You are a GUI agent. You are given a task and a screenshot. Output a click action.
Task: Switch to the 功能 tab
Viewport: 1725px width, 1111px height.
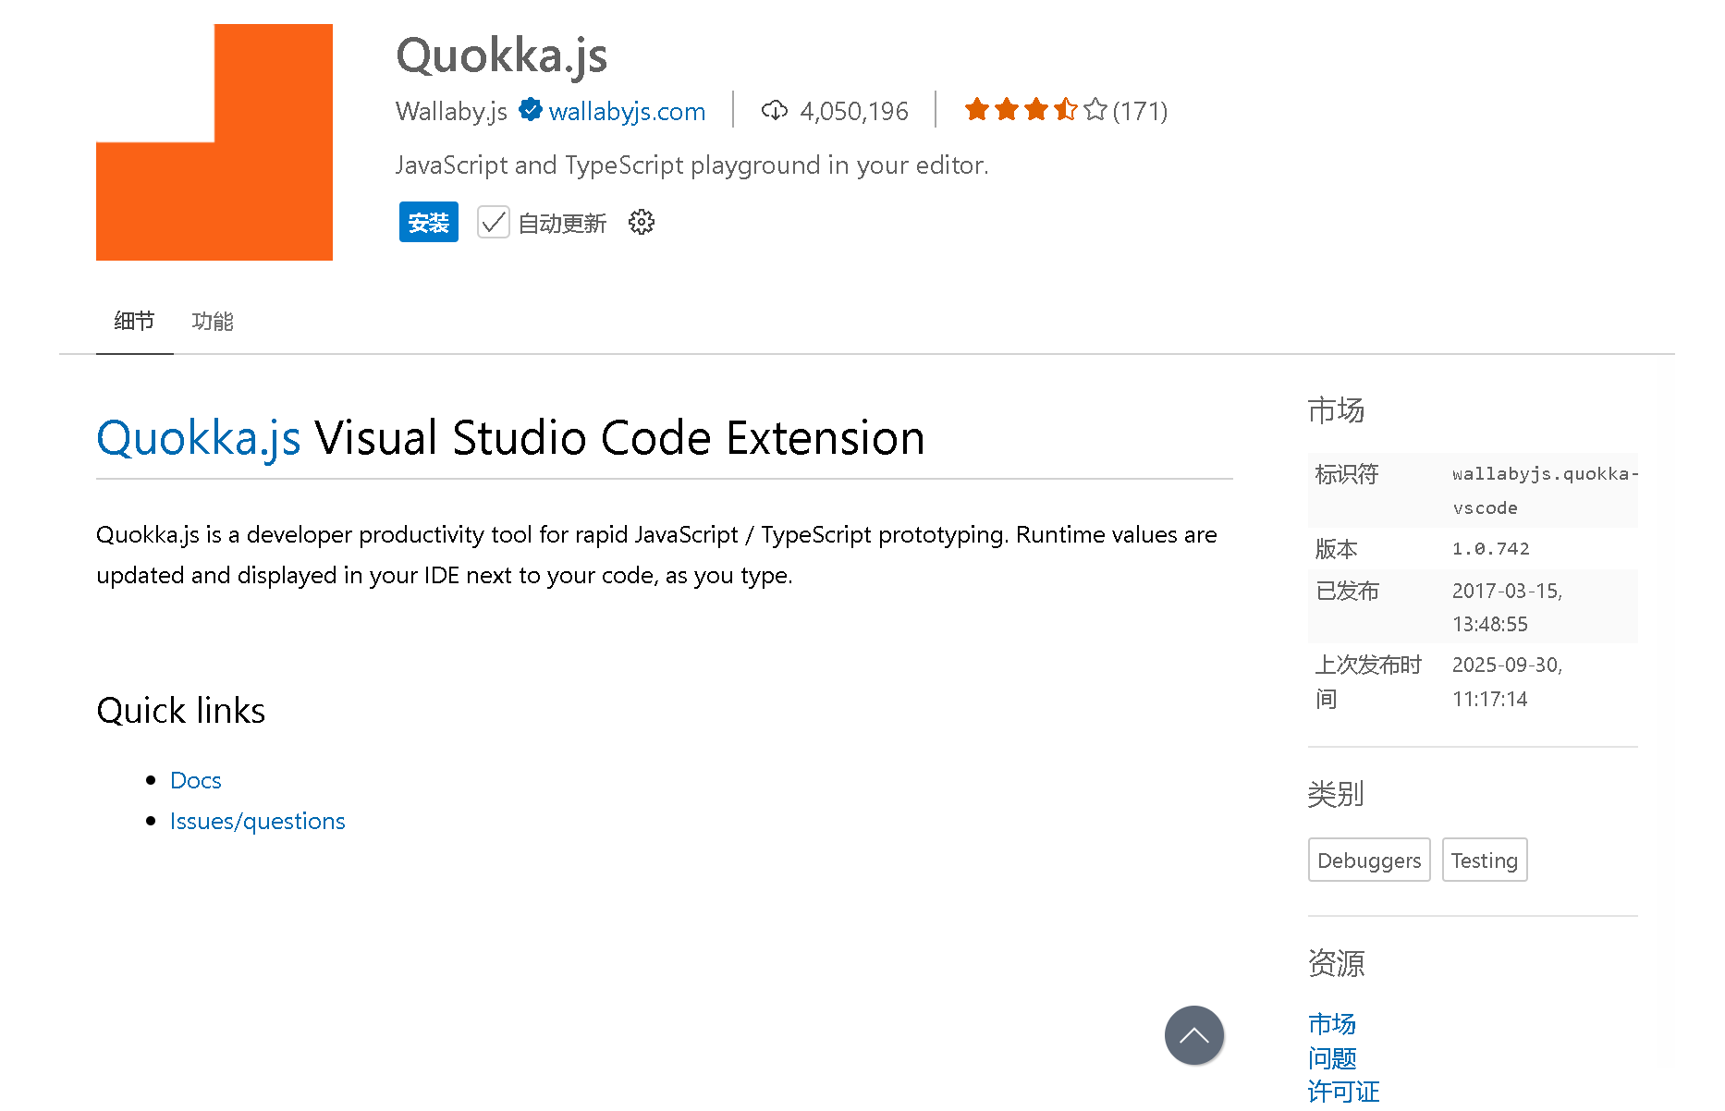212,321
